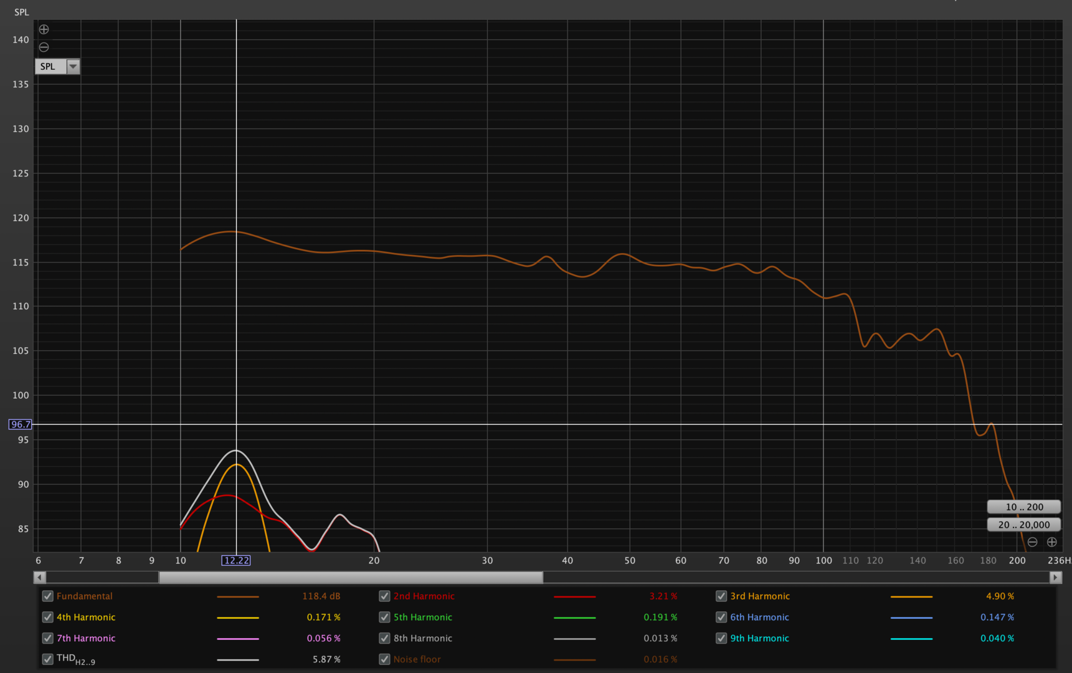Click the vertical zoom in icon

[44, 29]
